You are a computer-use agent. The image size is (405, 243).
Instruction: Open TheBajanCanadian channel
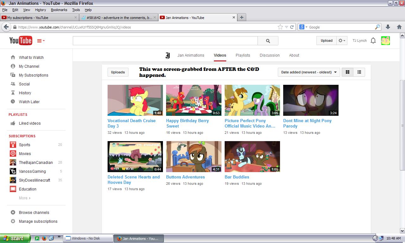[x=36, y=162]
